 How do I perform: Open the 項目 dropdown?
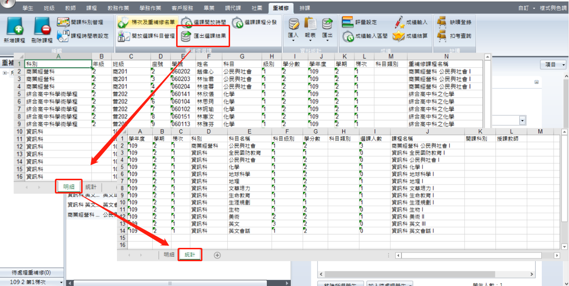(x=553, y=64)
